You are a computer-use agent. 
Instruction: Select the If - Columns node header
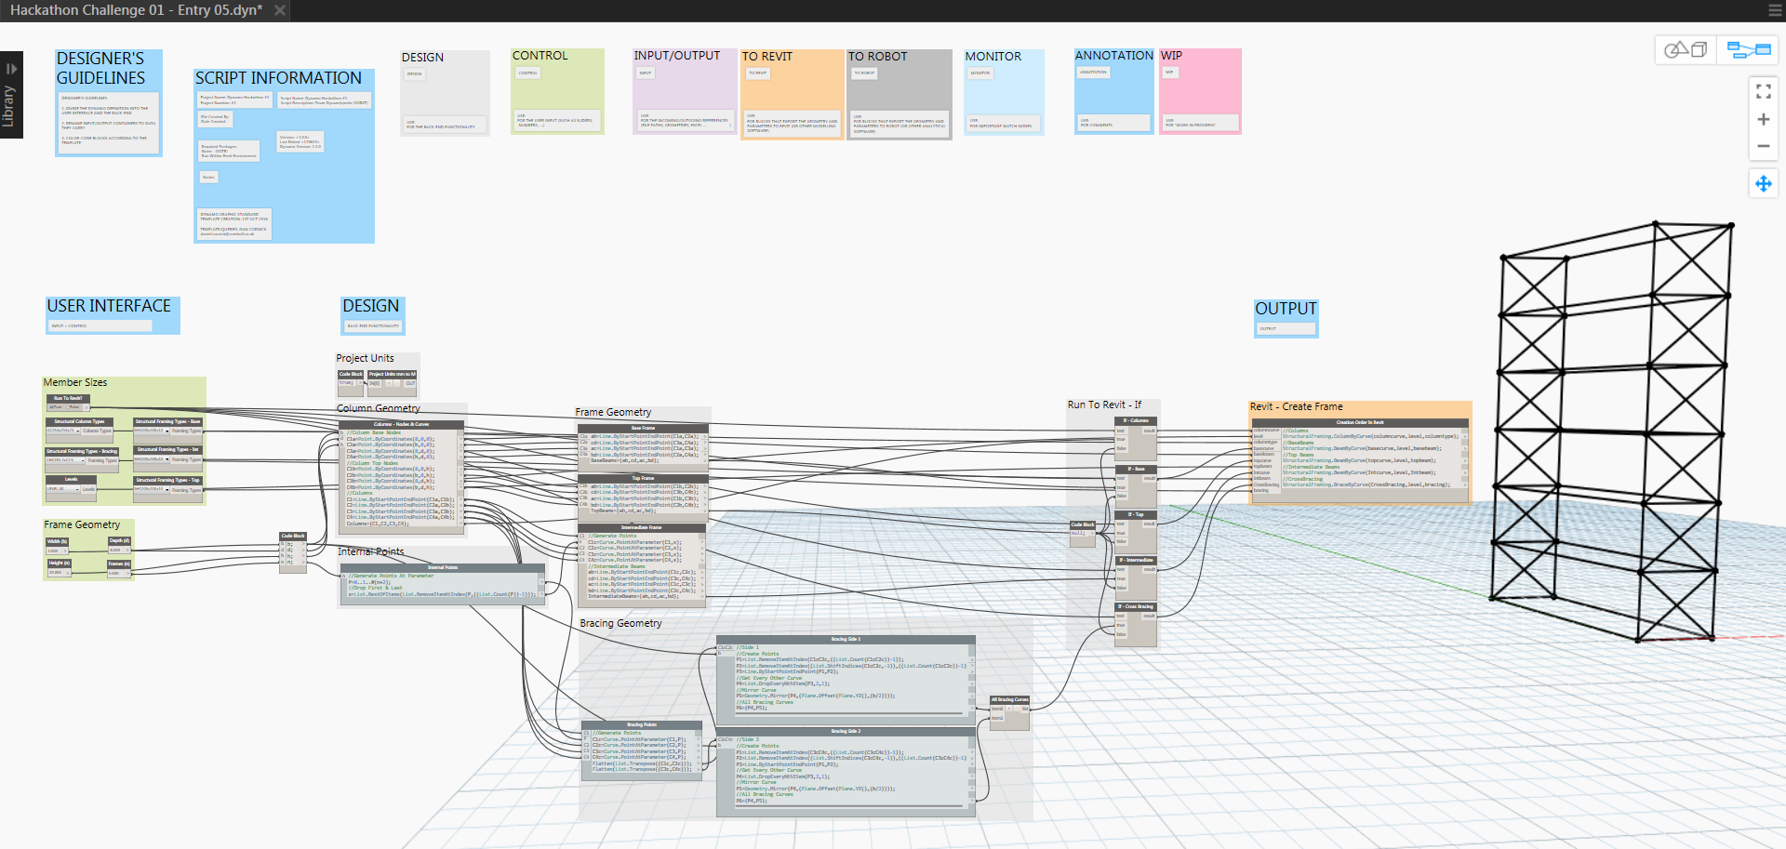coord(1136,421)
